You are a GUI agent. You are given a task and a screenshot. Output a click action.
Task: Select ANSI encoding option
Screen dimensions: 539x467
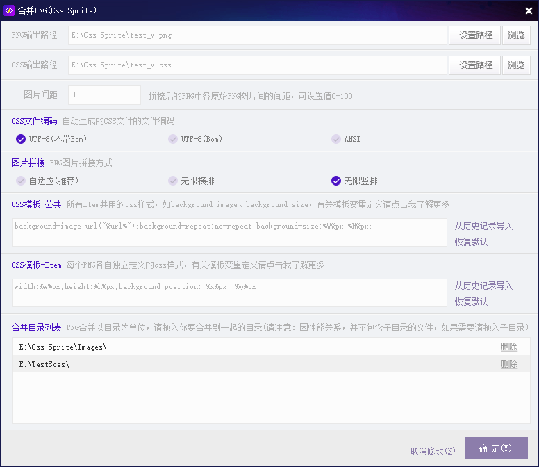pos(336,139)
